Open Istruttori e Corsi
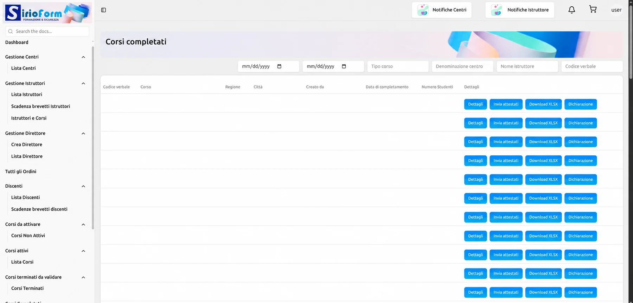This screenshot has height=303, width=633. click(x=29, y=118)
